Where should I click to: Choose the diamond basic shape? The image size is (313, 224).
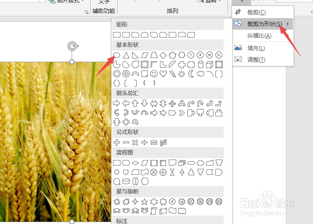tap(163, 55)
